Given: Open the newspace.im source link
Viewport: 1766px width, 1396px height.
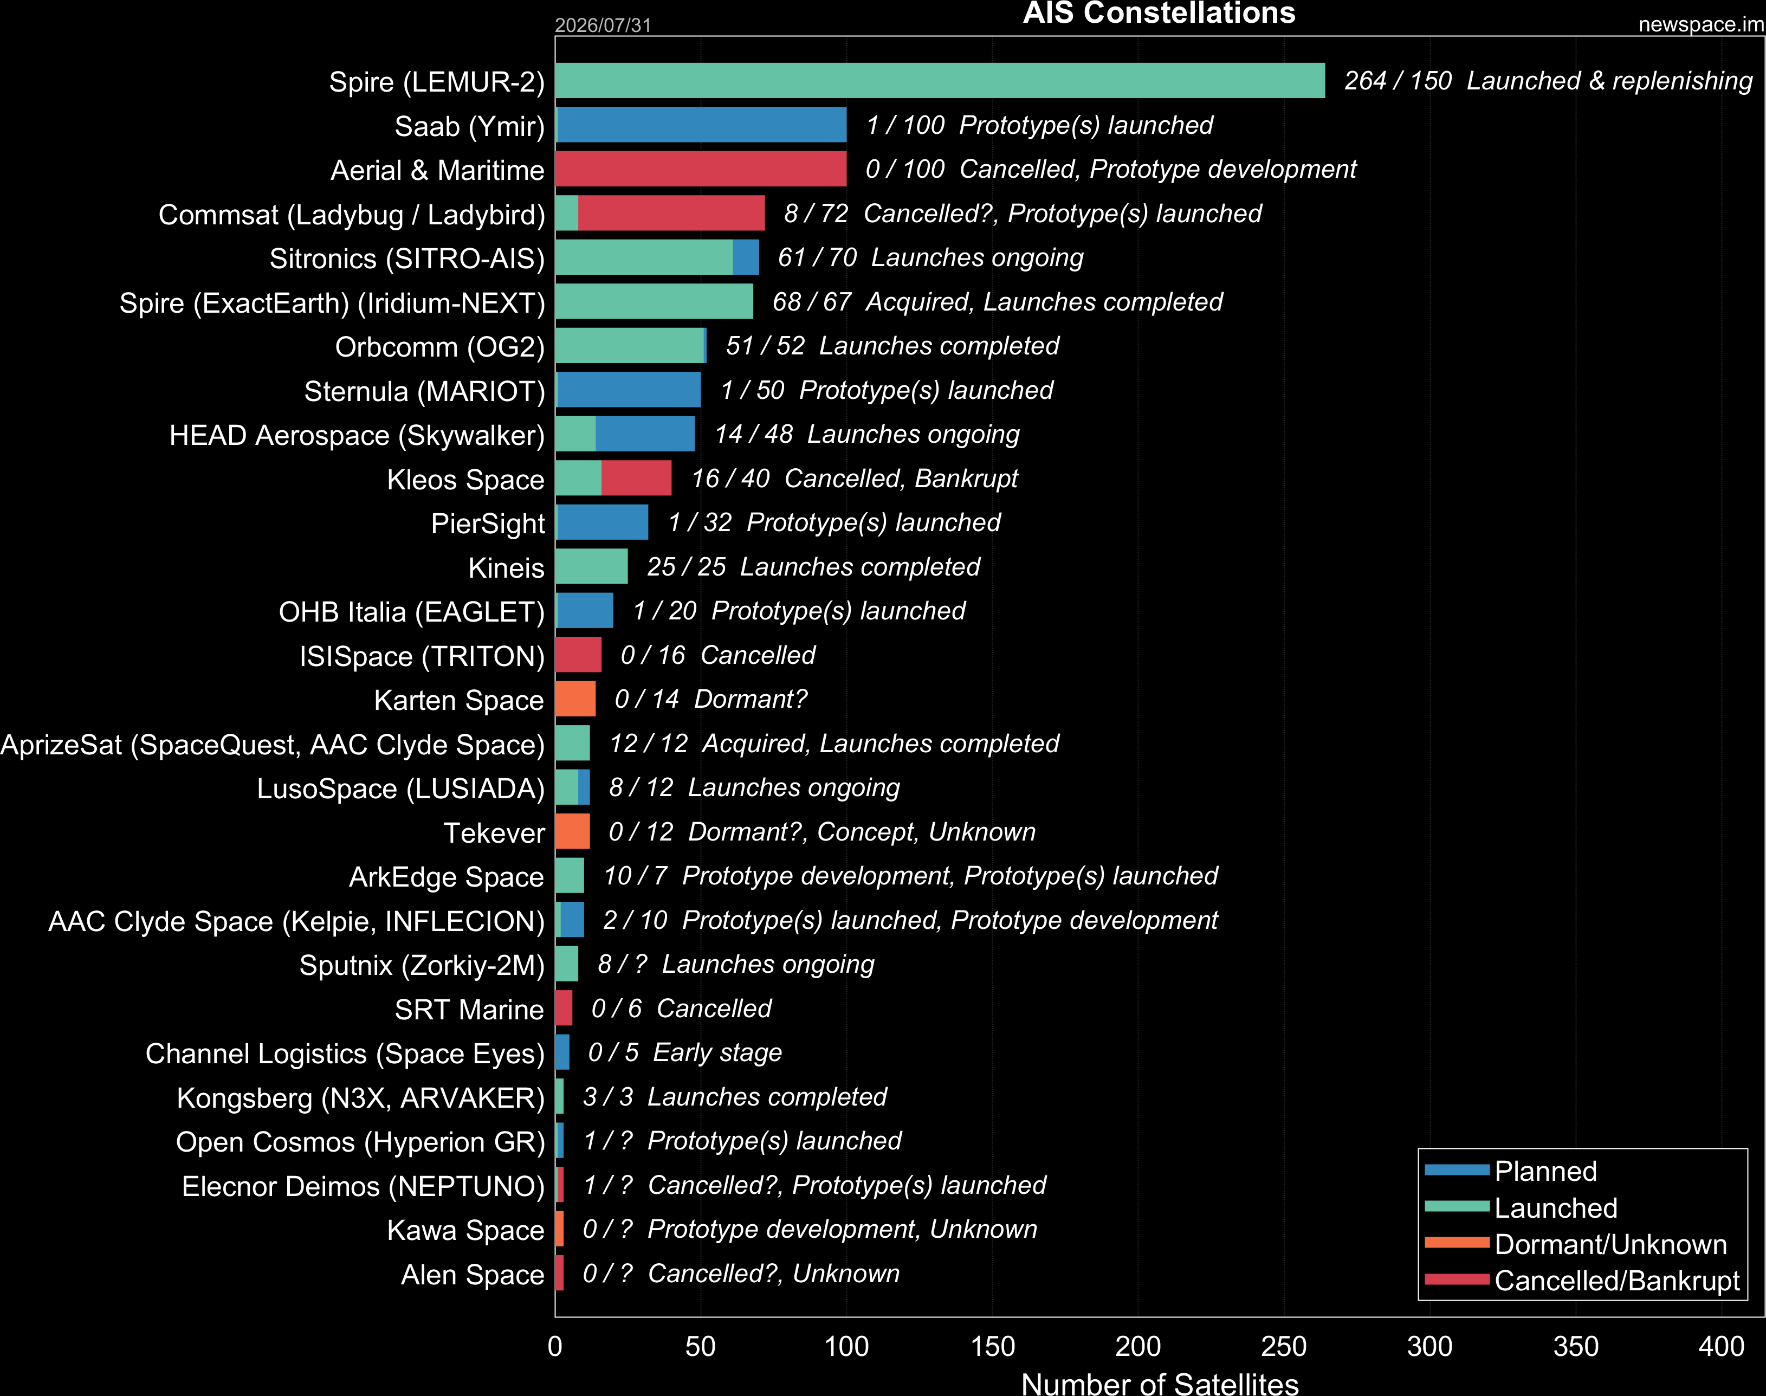Looking at the screenshot, I should 1700,24.
